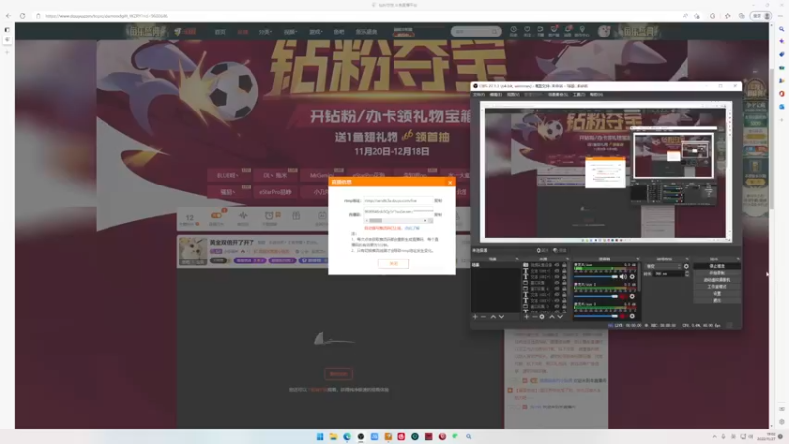789x444 pixels.
Task: Open File Explorer from taskbar
Action: (333, 436)
